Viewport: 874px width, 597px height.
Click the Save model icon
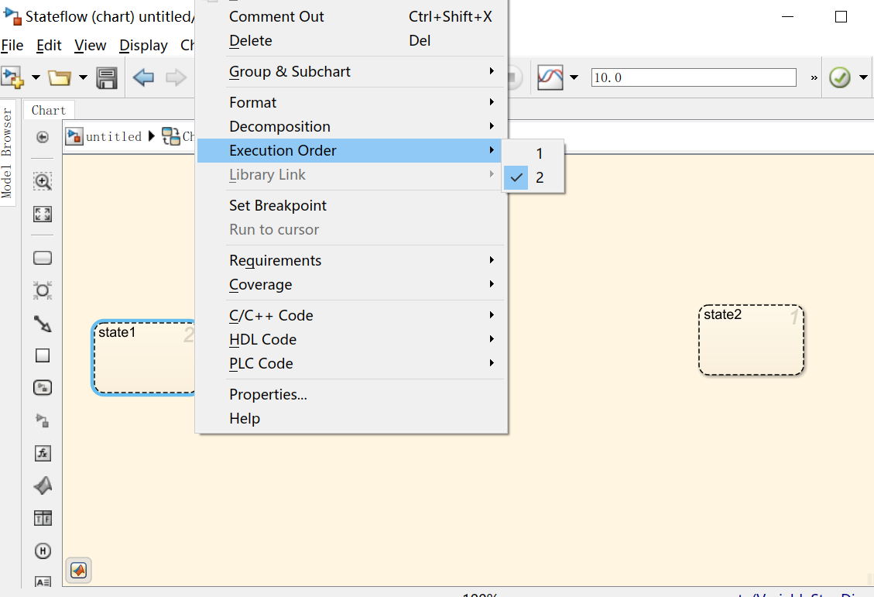[x=107, y=77]
